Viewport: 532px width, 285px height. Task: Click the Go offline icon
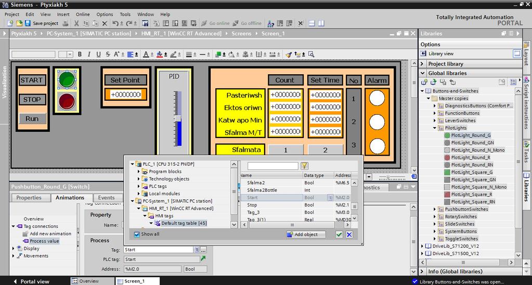[x=236, y=23]
